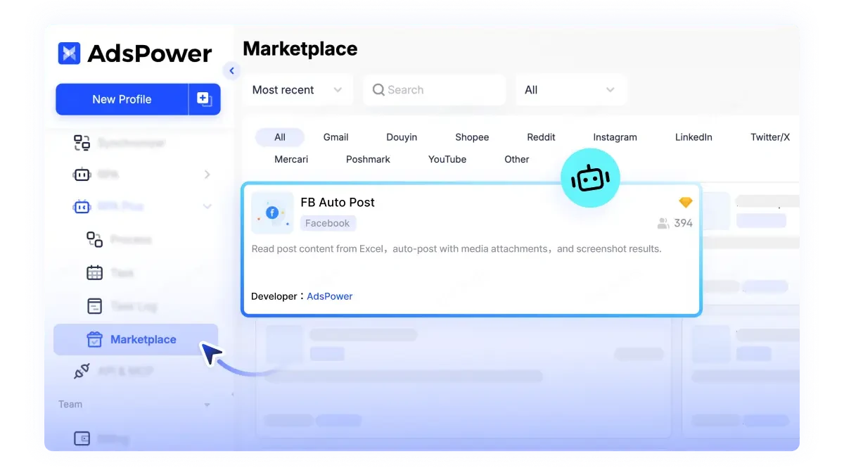The image size is (844, 475).
Task: Select the Other category tab
Action: pos(517,159)
